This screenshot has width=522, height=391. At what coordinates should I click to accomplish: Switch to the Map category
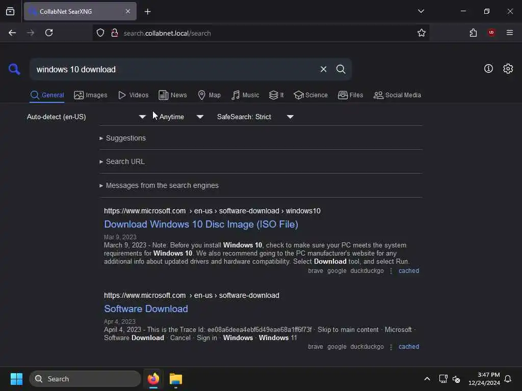coord(209,95)
